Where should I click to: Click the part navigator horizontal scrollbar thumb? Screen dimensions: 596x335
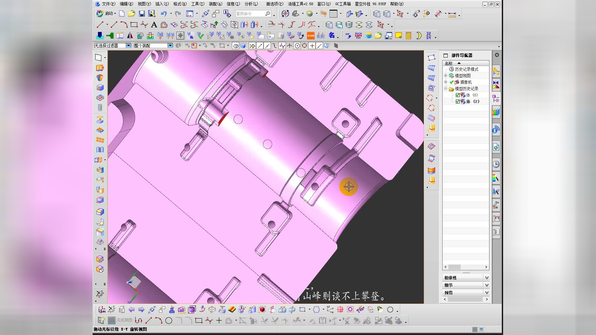click(x=455, y=267)
